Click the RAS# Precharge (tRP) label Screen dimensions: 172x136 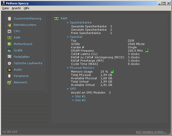click(87, 61)
